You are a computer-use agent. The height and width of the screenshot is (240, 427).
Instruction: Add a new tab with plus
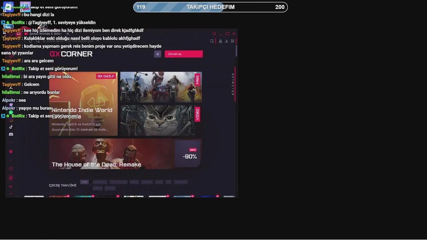pyautogui.click(x=67, y=34)
